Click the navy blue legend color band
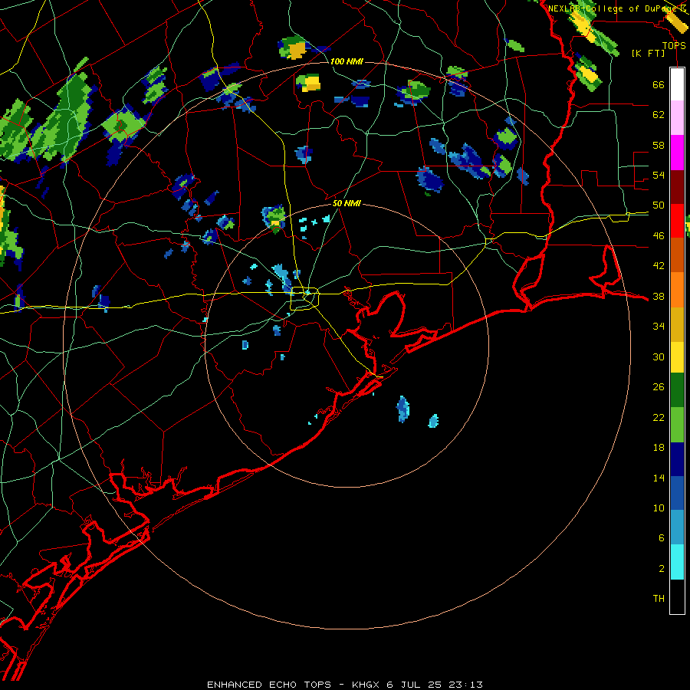 tap(677, 459)
